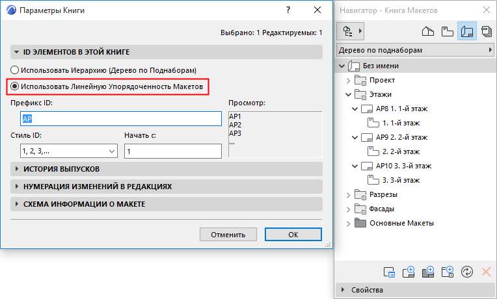Open Publisher Sets icon in Navigator
Screen dimensions: 497x299
[x=487, y=31]
